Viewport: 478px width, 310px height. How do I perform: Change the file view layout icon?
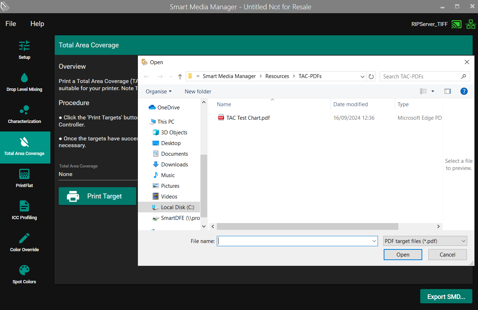(423, 91)
